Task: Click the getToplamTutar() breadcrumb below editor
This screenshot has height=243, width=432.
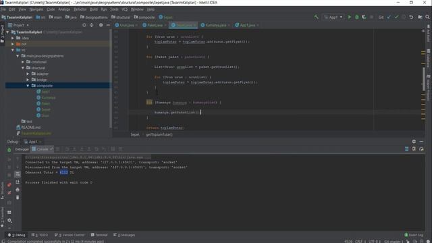Action: point(159,135)
